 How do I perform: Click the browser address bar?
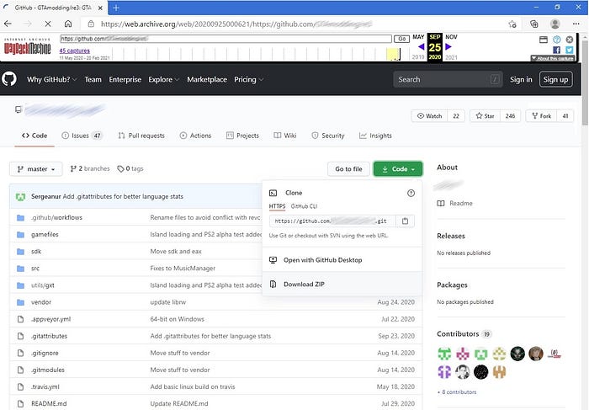(293, 24)
